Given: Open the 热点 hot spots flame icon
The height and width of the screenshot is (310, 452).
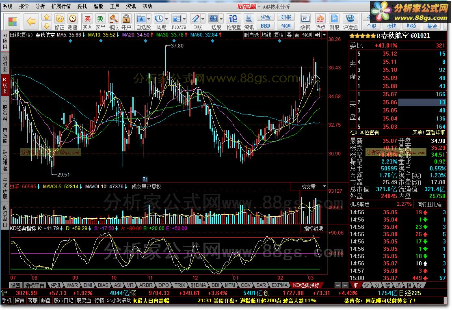Looking at the screenshot, I should pos(320,22).
